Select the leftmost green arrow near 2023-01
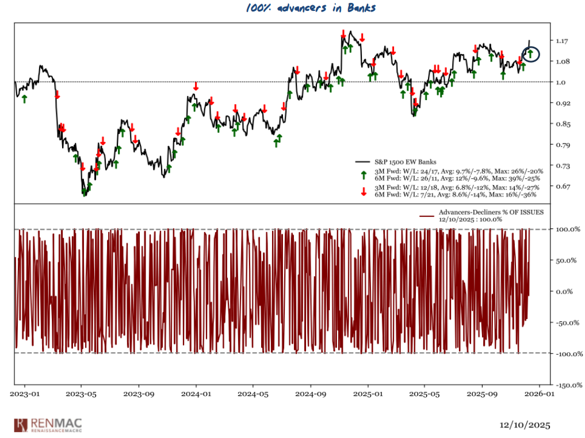This screenshot has width=585, height=438. point(24,99)
